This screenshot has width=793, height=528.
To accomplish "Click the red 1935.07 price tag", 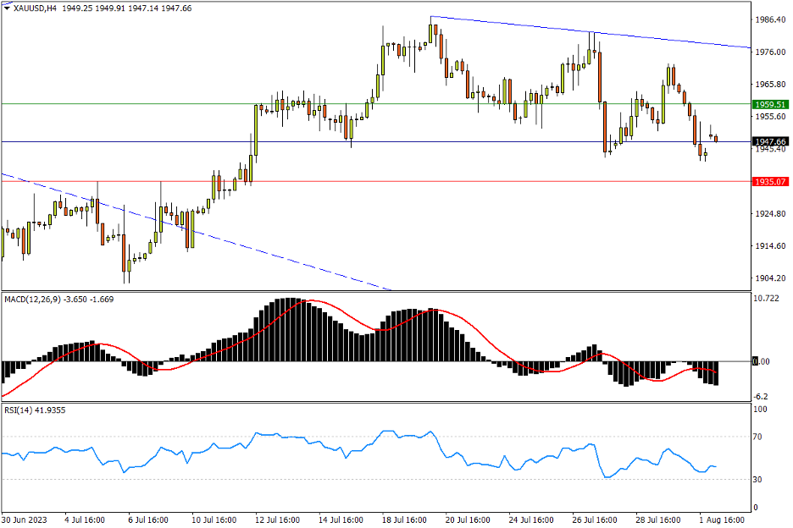I will click(770, 181).
